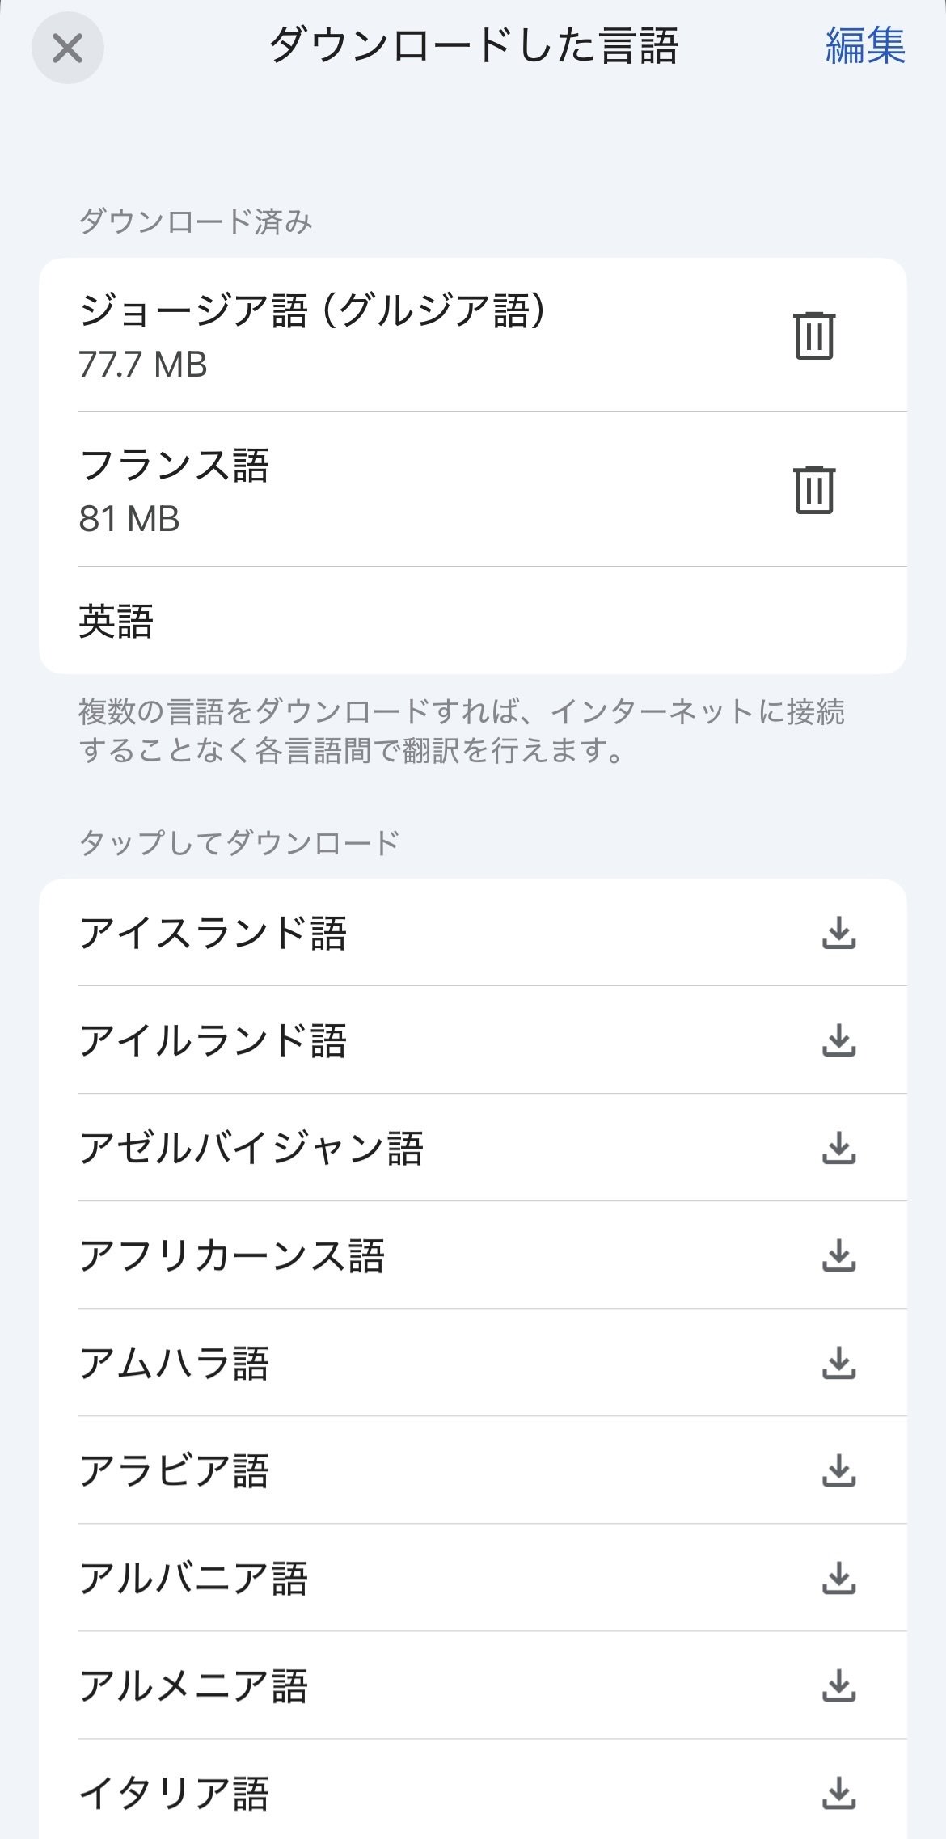Download the イタリア語 language pack

point(838,1793)
